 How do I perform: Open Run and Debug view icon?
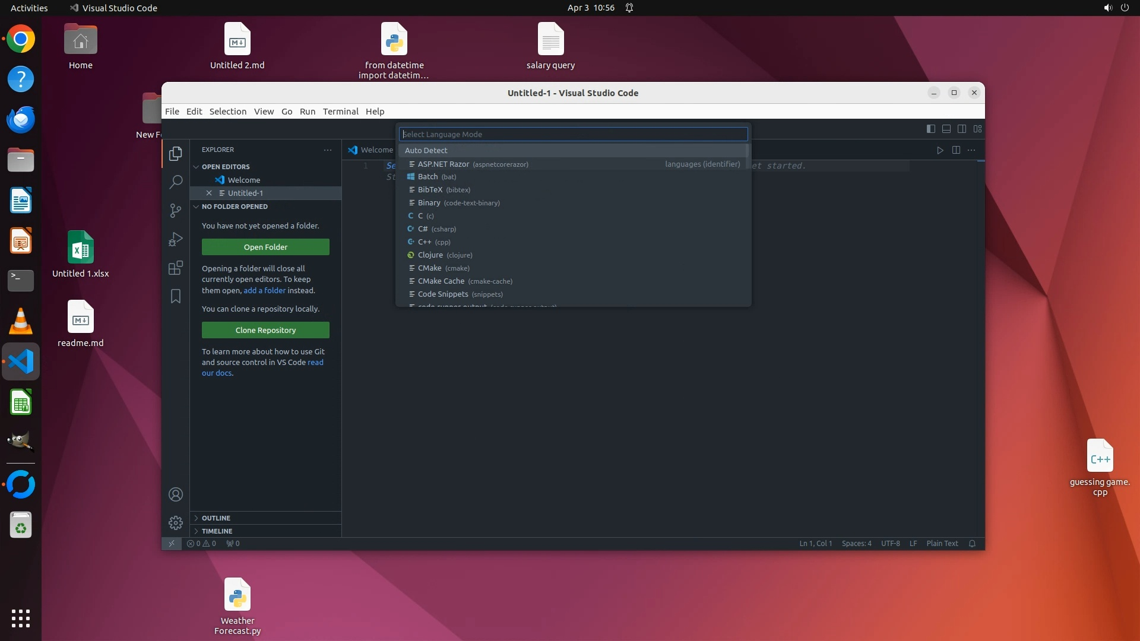pyautogui.click(x=176, y=239)
